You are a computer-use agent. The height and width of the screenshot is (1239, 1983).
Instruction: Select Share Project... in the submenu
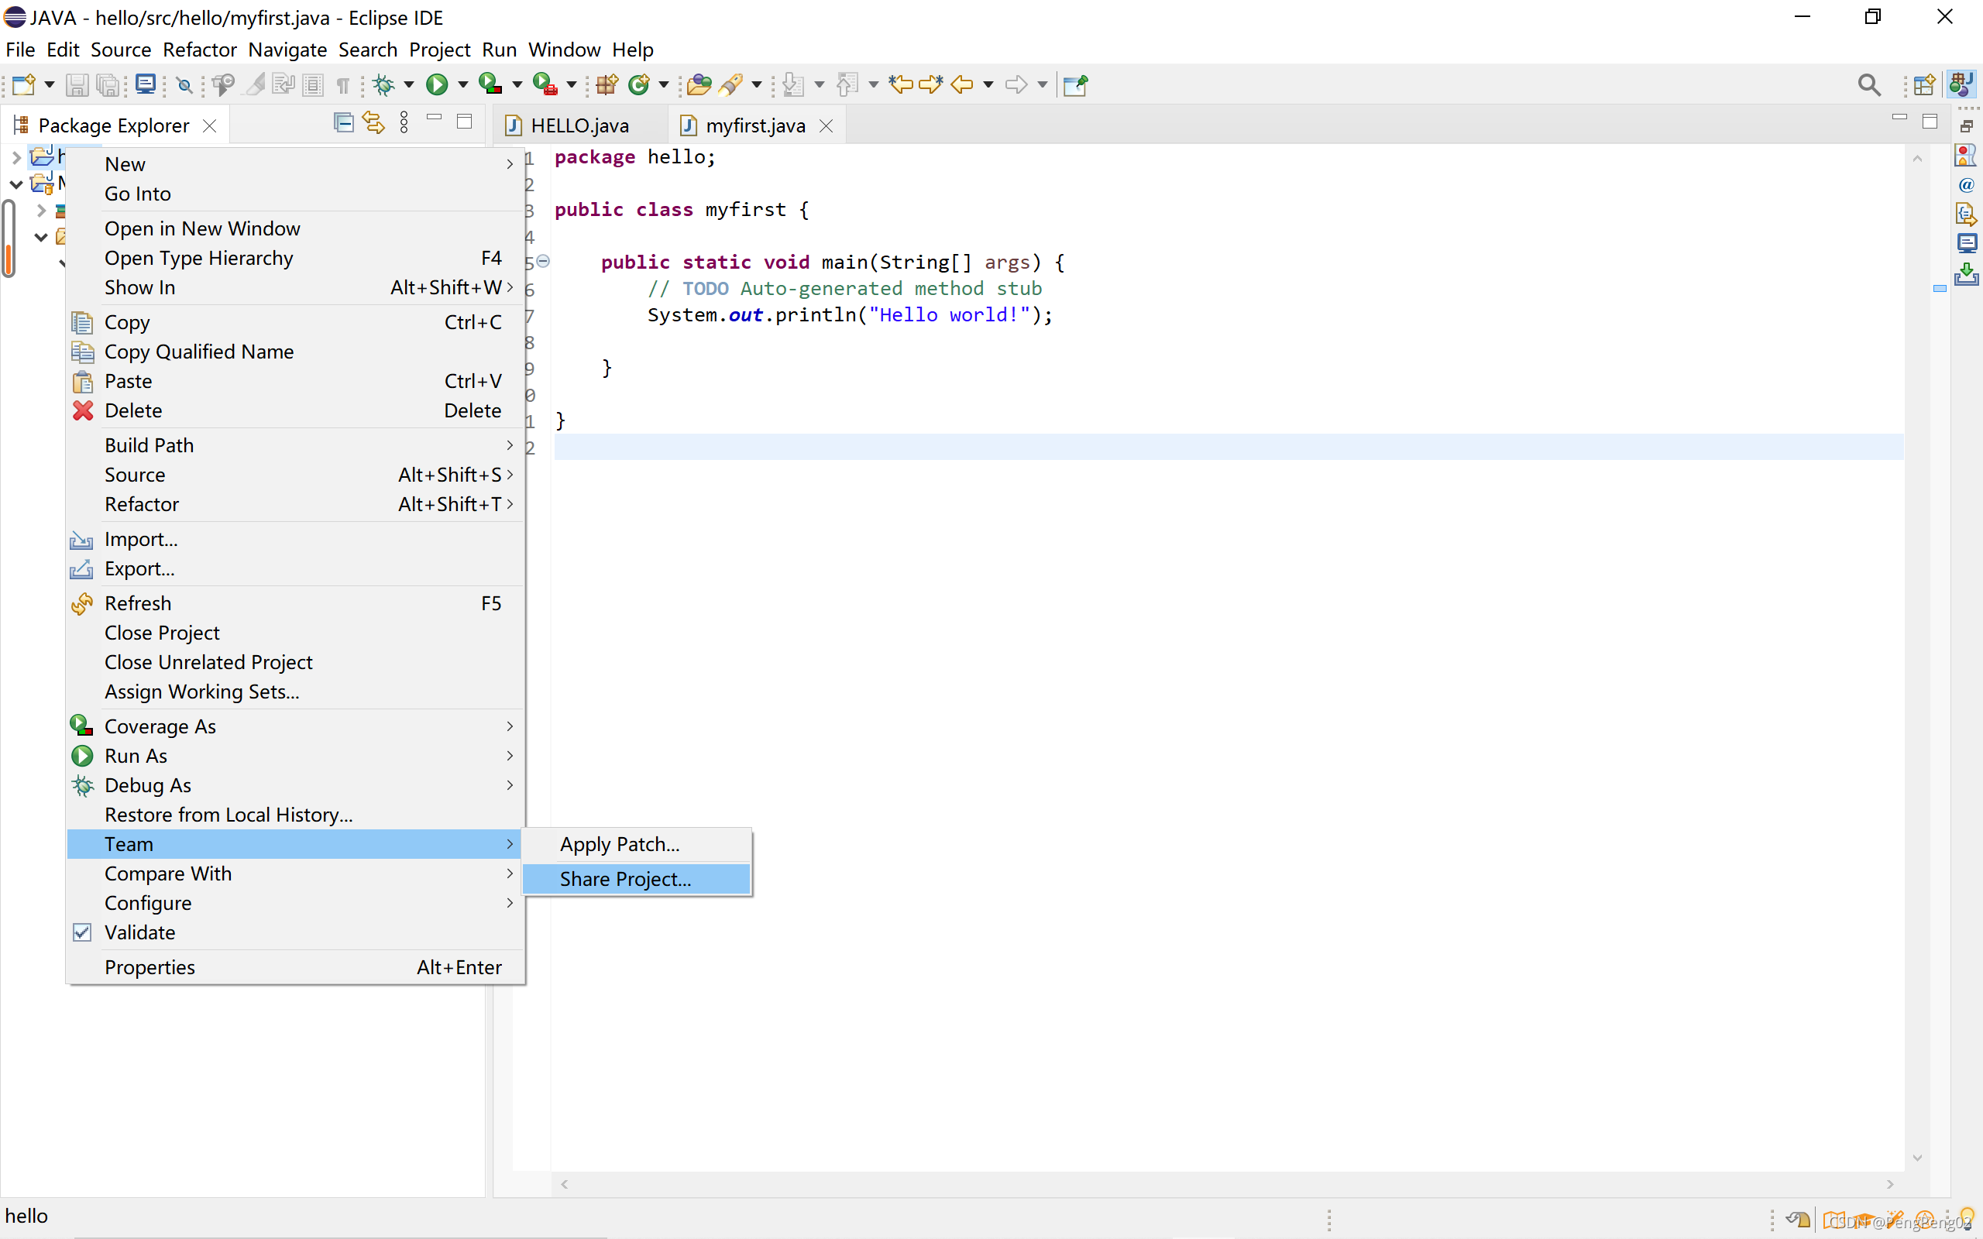[x=625, y=878]
